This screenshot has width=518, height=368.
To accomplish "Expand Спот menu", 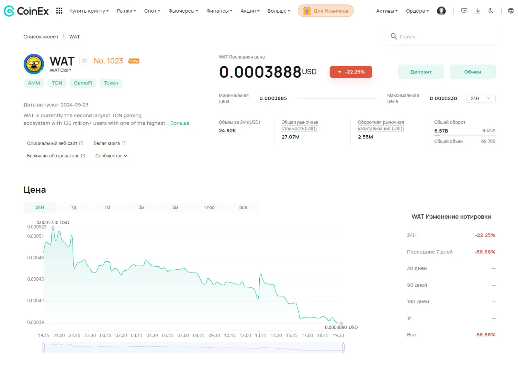I will pos(152,11).
